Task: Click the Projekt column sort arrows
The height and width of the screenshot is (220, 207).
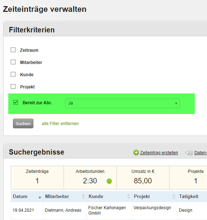Action: pyautogui.click(x=174, y=196)
